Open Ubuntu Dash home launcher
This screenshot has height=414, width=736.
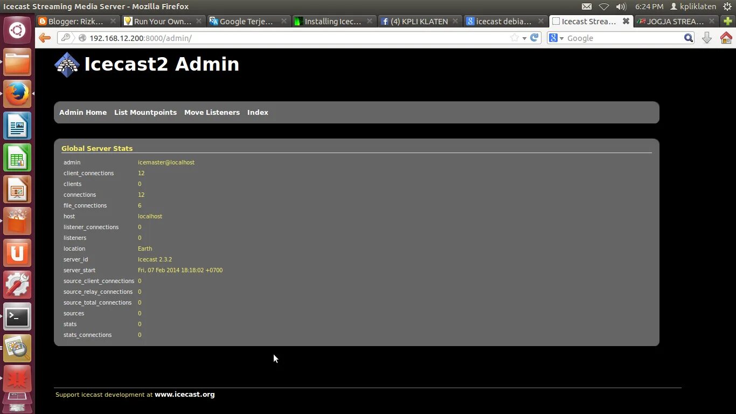pos(17,30)
